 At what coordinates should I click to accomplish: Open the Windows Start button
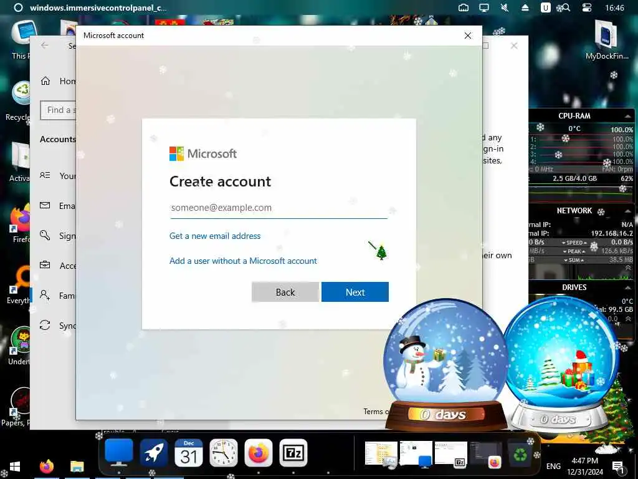click(15, 467)
